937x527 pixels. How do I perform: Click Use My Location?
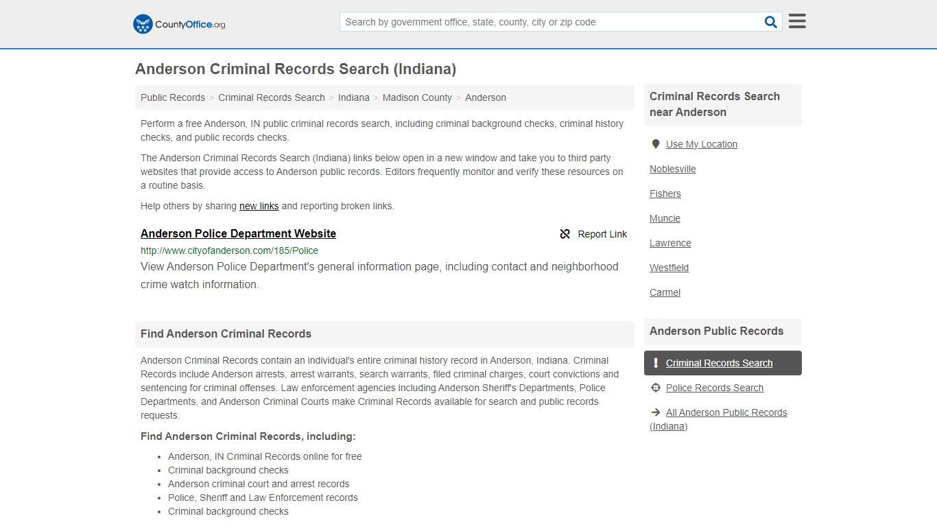coord(702,144)
